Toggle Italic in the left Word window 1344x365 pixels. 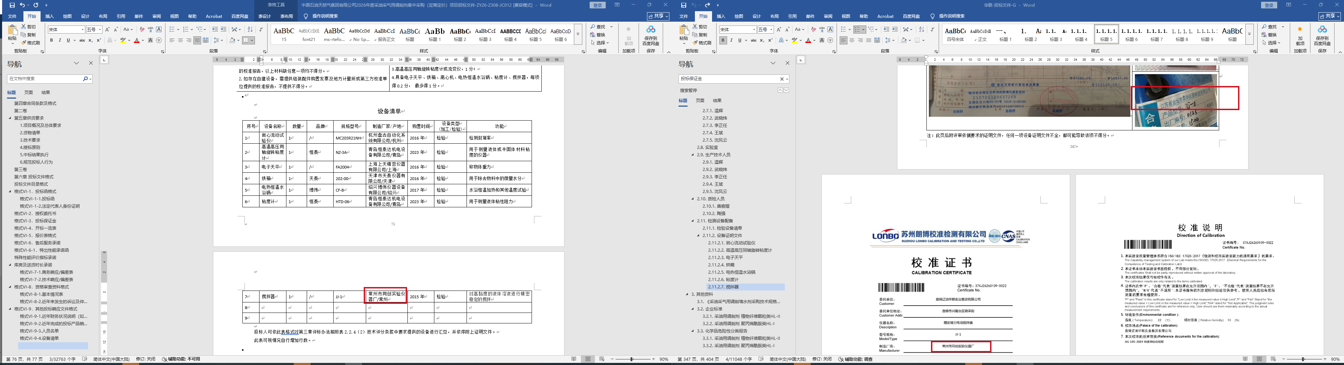coord(59,40)
